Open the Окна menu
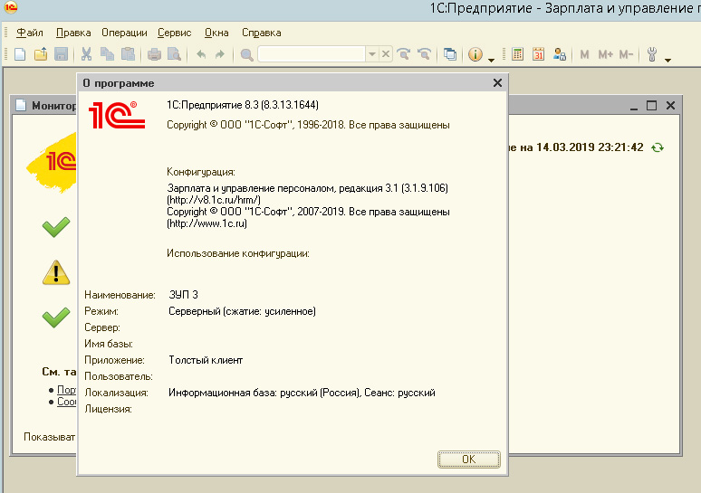The image size is (701, 493). point(216,33)
